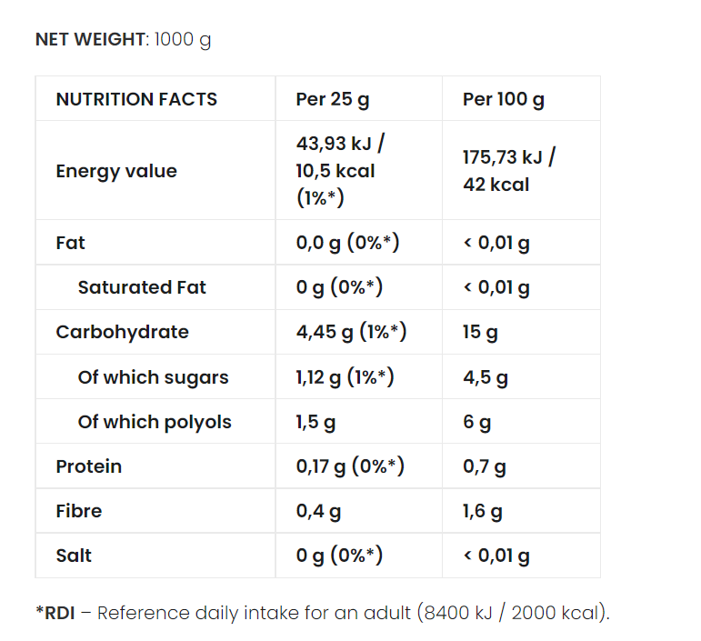Click the 6 g polyols value
This screenshot has width=701, height=641.
(477, 422)
